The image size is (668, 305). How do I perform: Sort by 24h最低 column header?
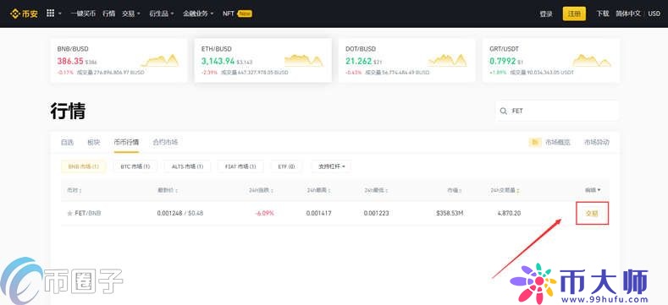point(376,190)
